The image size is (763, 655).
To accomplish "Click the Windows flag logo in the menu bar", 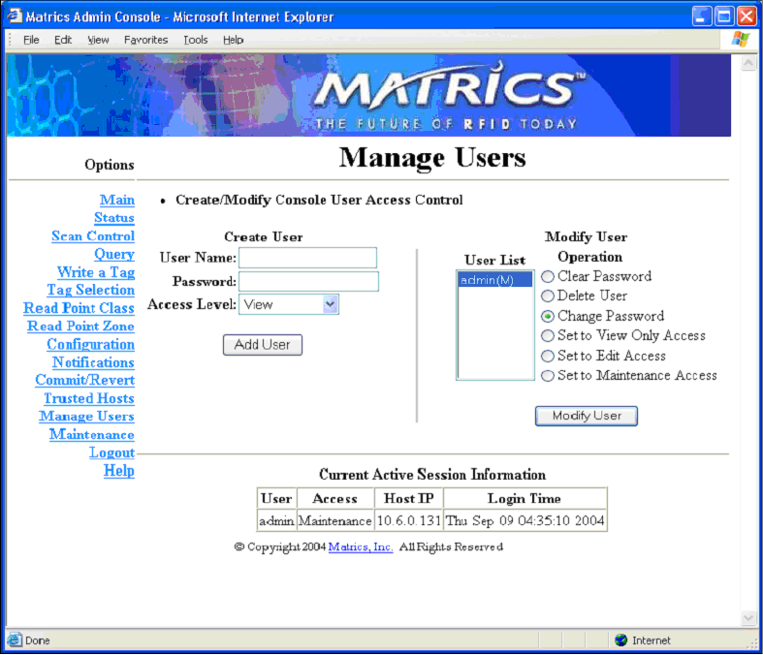I will click(741, 39).
